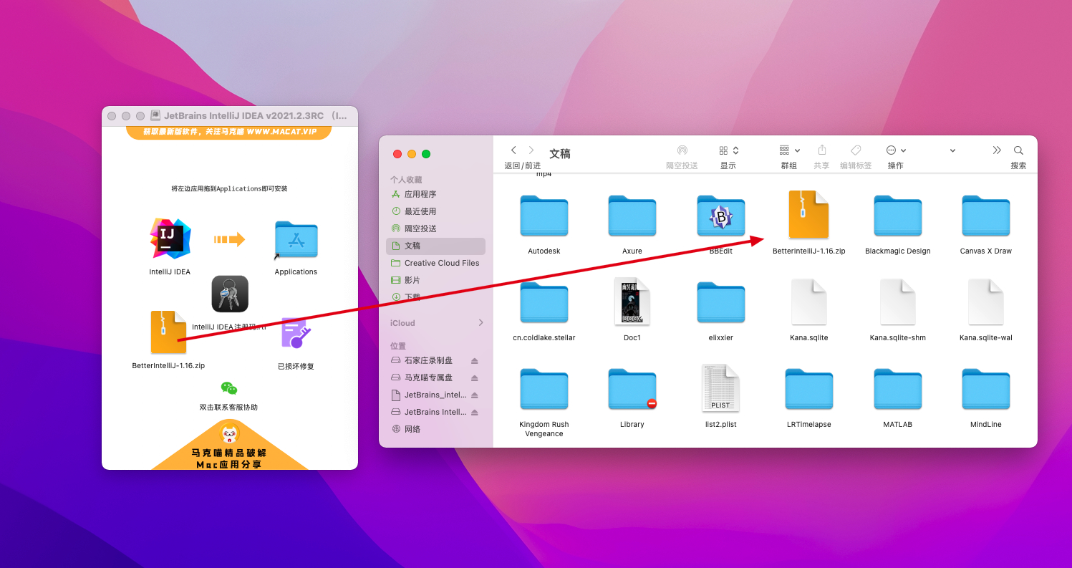This screenshot has height=568, width=1072.
Task: Select Creative Cloud Files in sidebar
Action: click(x=435, y=263)
